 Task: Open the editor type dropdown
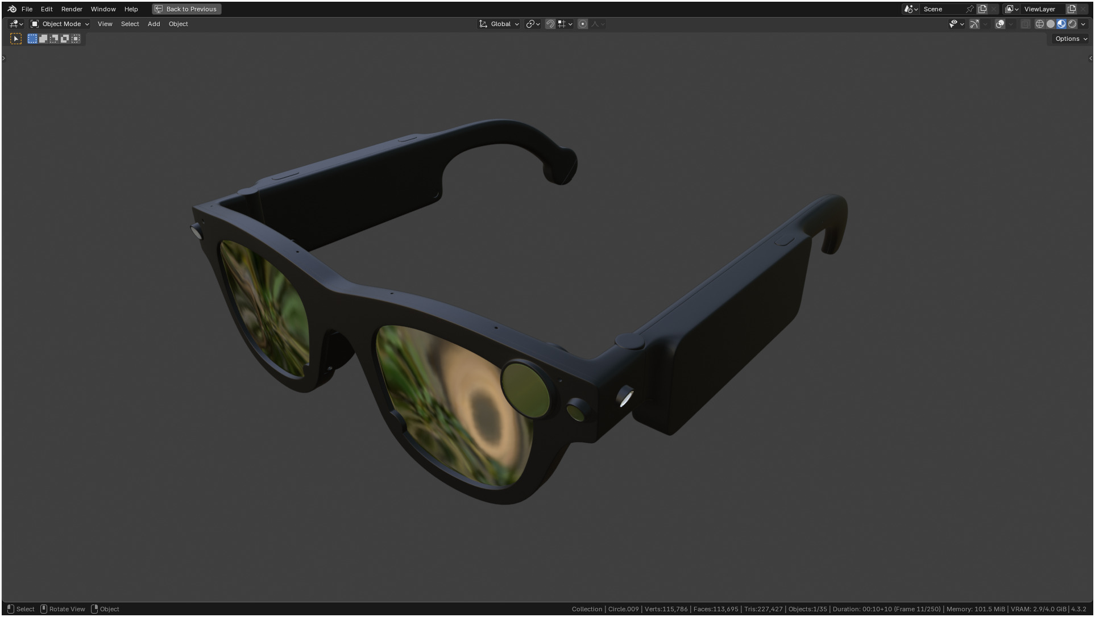coord(16,24)
